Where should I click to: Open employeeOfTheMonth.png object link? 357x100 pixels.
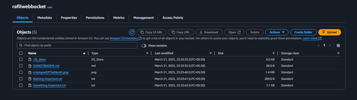point(50,72)
